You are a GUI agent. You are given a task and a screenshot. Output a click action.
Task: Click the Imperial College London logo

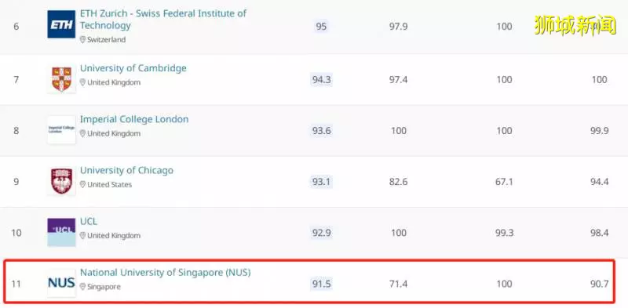(x=61, y=130)
